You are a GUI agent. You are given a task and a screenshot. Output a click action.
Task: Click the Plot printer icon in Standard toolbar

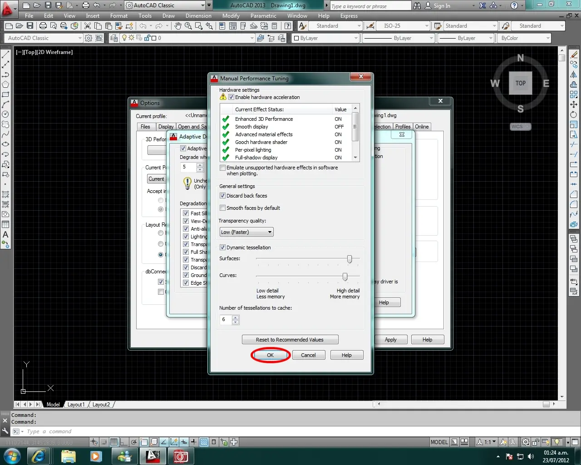(43, 26)
